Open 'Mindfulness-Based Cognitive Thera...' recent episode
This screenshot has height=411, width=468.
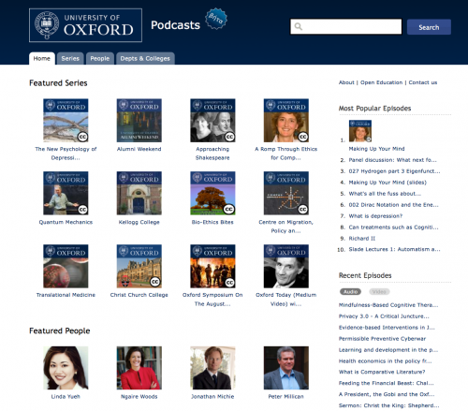(388, 305)
